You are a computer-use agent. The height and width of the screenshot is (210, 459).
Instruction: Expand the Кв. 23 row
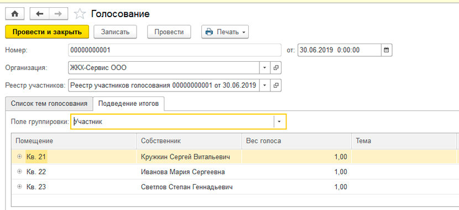pos(20,187)
